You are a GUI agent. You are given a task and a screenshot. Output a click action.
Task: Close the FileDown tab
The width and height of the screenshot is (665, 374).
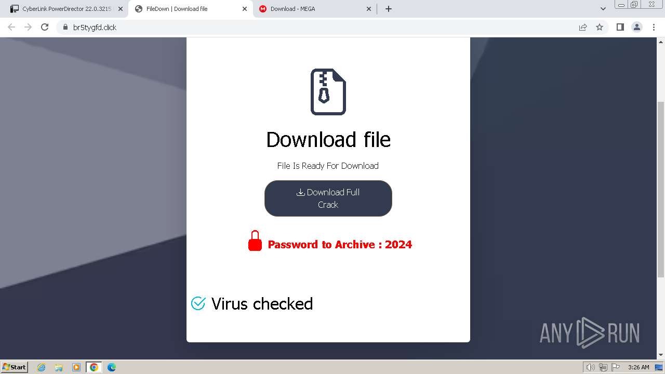point(245,9)
